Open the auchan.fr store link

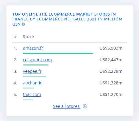32,83
